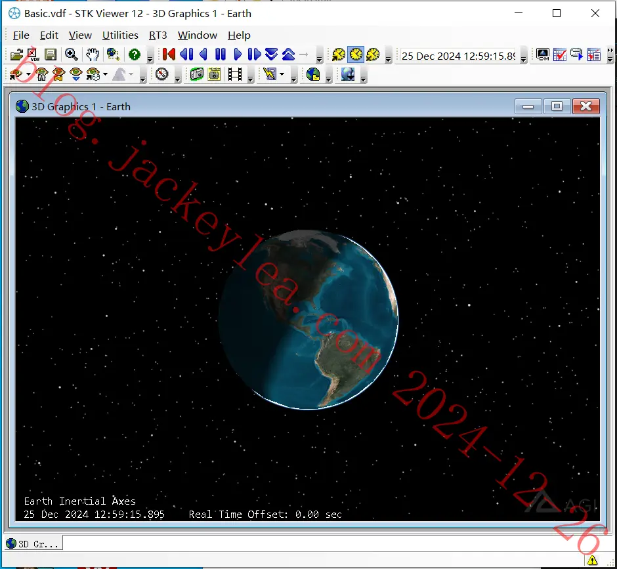Screen dimensions: 617x569
Task: Expand lightning bolt dropdown arrow
Action: 282,74
